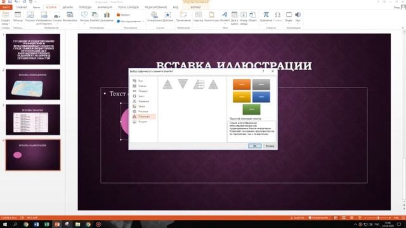The image size is (406, 228).
Task: Switch to Word in the taskbar
Action: pyautogui.click(x=36, y=224)
